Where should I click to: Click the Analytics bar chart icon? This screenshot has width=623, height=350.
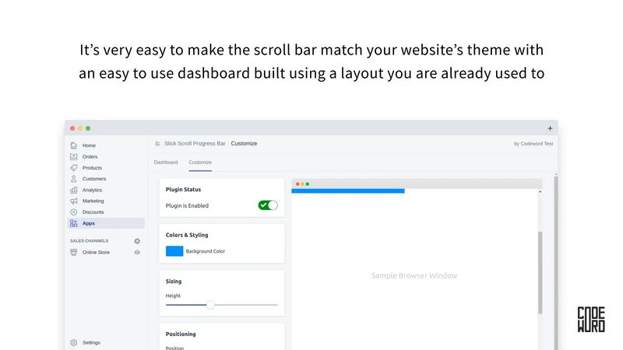tap(73, 190)
